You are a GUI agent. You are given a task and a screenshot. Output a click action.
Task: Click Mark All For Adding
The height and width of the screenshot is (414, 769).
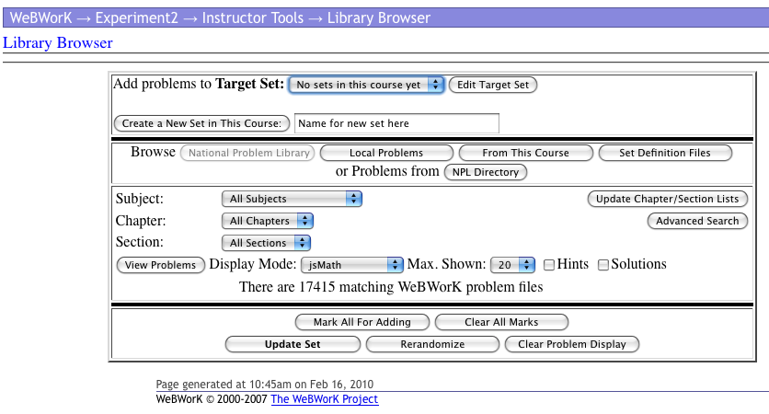click(362, 322)
